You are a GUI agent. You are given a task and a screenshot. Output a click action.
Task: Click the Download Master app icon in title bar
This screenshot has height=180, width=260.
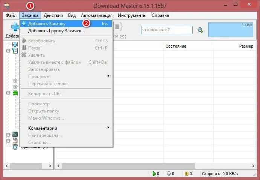point(7,6)
